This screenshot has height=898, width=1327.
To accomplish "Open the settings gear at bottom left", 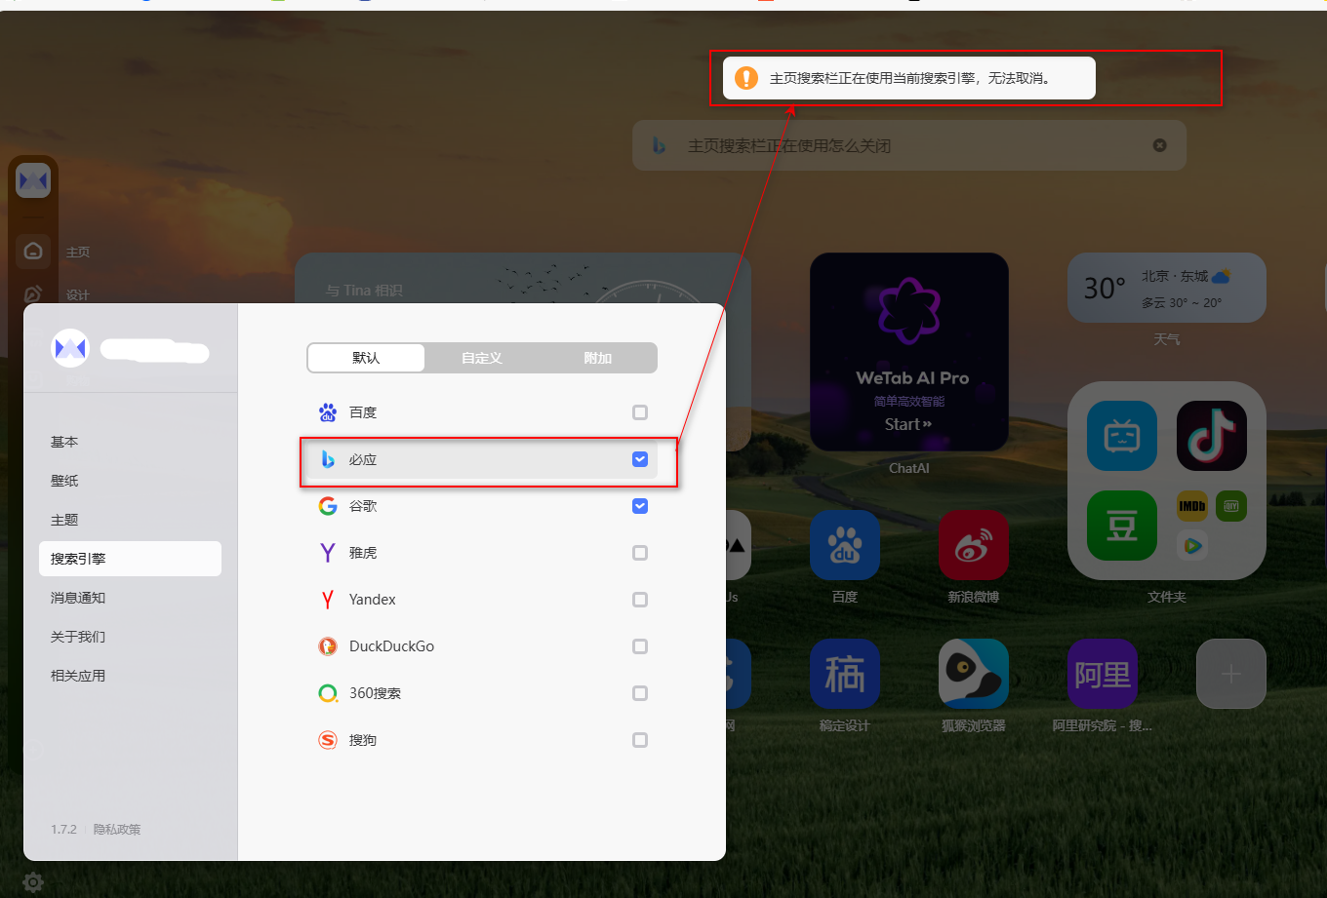I will coord(33,882).
